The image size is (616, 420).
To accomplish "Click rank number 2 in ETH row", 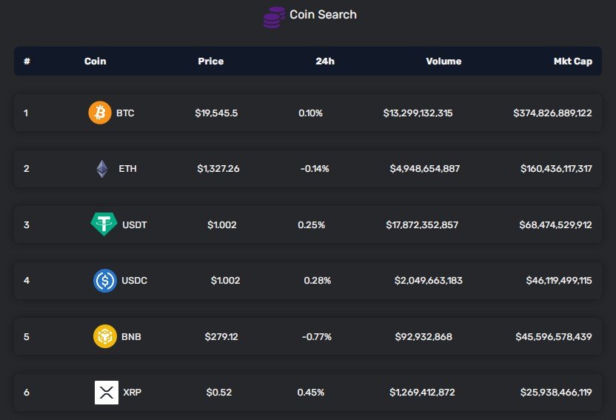I will [27, 169].
